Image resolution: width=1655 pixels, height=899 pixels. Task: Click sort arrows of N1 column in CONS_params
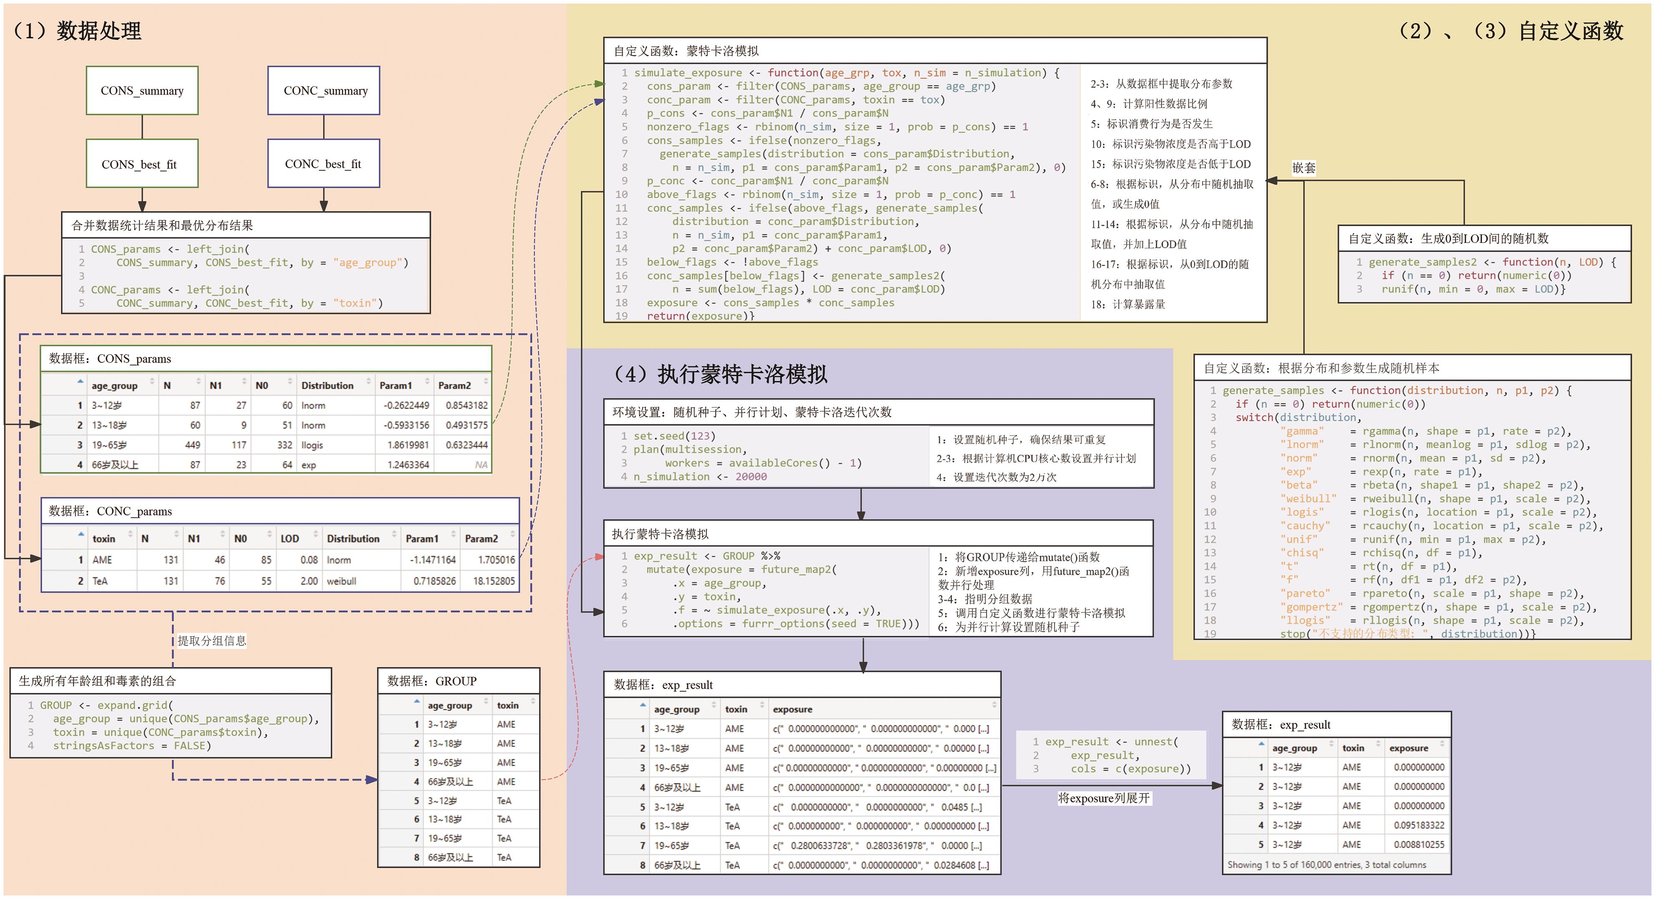244,382
